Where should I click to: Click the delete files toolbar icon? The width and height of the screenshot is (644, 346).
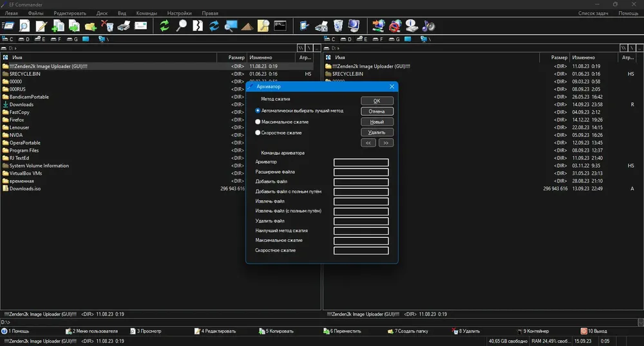click(108, 26)
